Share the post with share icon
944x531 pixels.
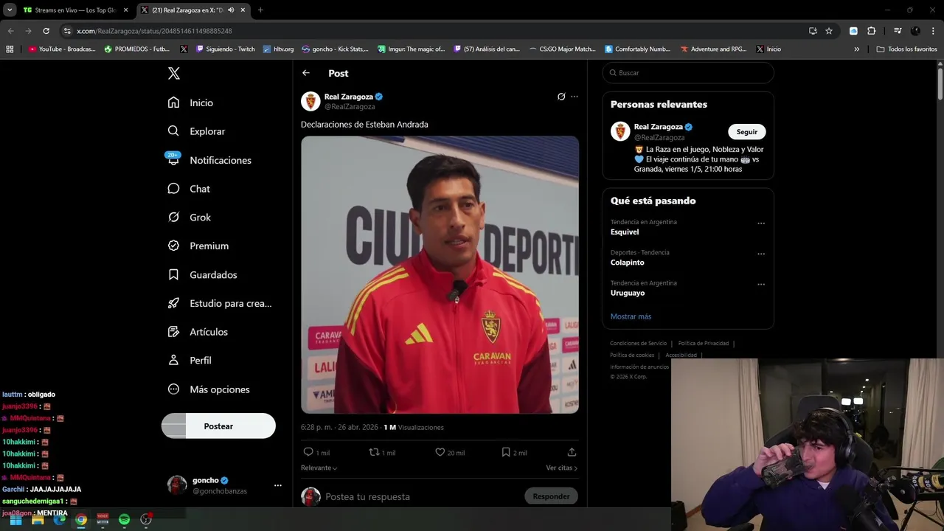click(572, 452)
